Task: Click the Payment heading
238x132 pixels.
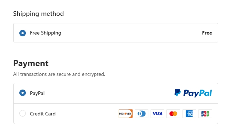Action: tap(31, 63)
